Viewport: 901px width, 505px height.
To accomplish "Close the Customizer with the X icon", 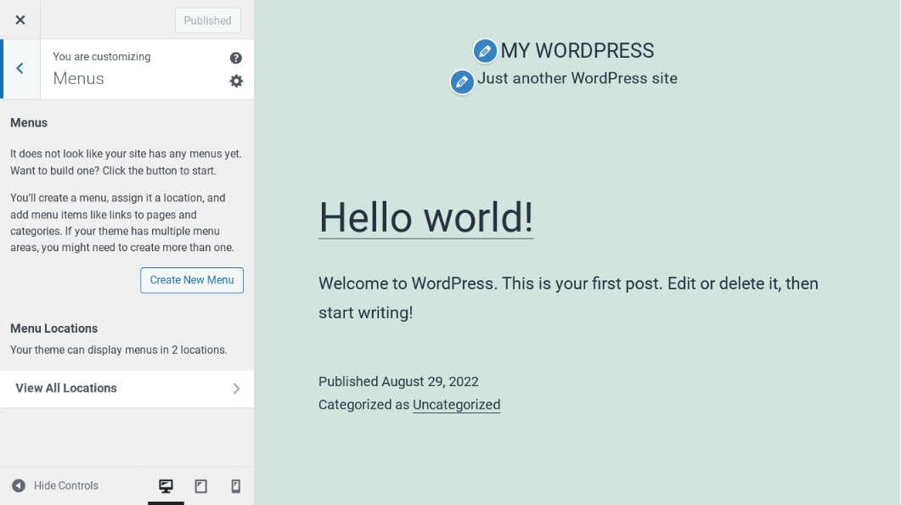I will (20, 20).
